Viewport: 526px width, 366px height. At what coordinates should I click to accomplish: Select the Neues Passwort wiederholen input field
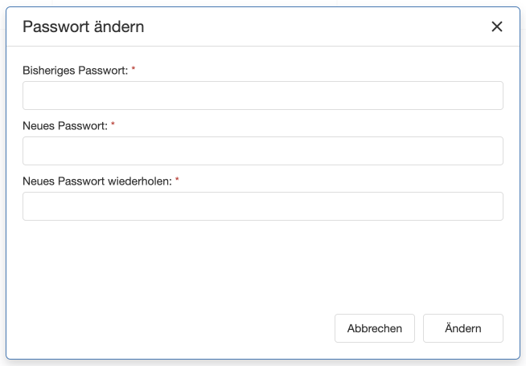(x=262, y=206)
